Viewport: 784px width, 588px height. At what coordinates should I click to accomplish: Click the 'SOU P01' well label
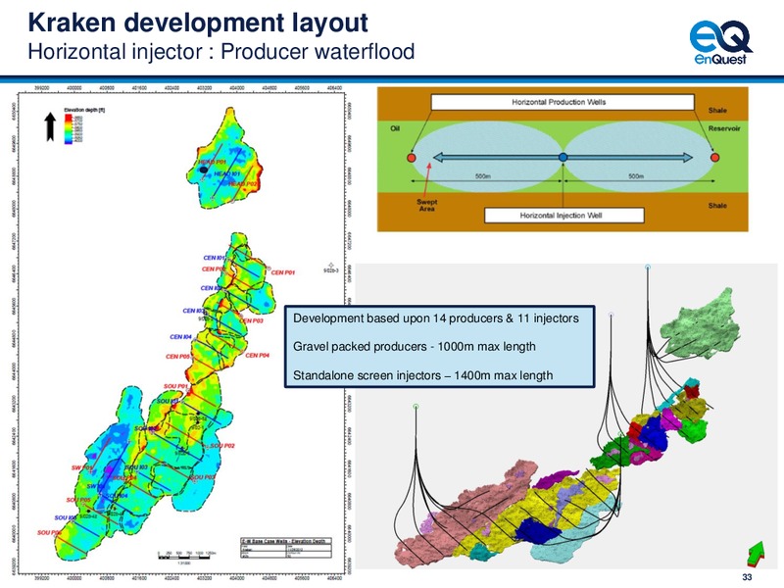(176, 386)
